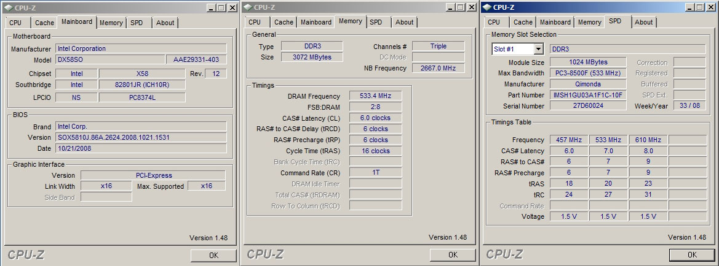The width and height of the screenshot is (719, 266).
Task: Click the Part Number IMSH1GU03A1F1C-10F
Action: [x=589, y=94]
